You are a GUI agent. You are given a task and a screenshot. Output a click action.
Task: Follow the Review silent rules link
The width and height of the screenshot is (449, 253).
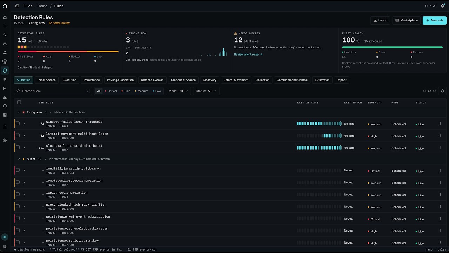(248, 54)
